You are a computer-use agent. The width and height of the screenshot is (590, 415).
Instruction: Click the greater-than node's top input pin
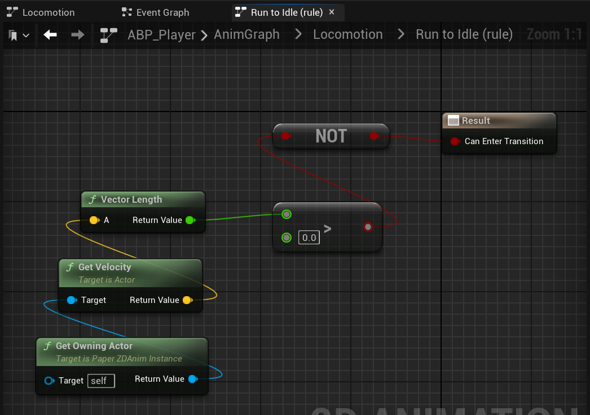287,215
